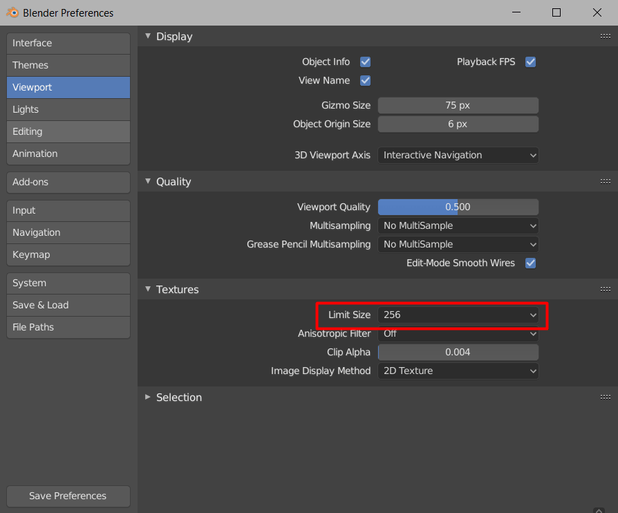Viewport: 618px width, 513px height.
Task: Click the Textures panel drag-handle grip icon
Action: click(x=605, y=289)
